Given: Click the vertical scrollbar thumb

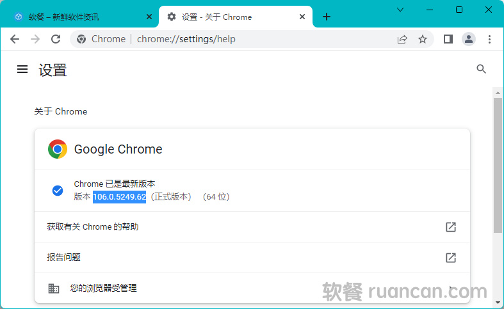Looking at the screenshot, I should [x=498, y=165].
